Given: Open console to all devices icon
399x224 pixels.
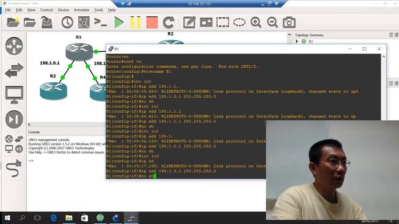Looking at the screenshot, I should [100, 22].
